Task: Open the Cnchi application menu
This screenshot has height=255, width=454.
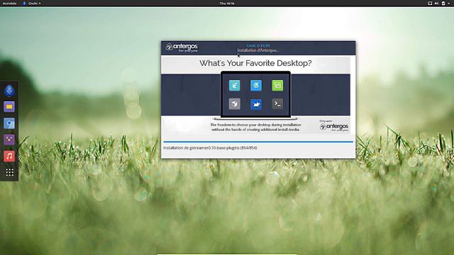Action: [32, 3]
